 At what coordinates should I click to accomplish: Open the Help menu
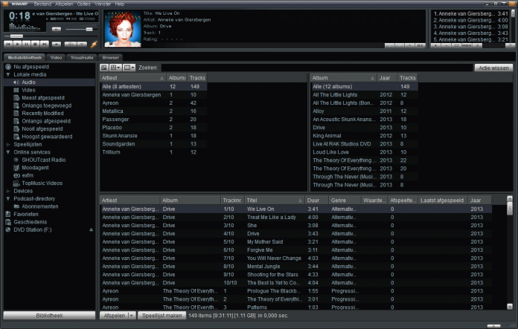120,4
